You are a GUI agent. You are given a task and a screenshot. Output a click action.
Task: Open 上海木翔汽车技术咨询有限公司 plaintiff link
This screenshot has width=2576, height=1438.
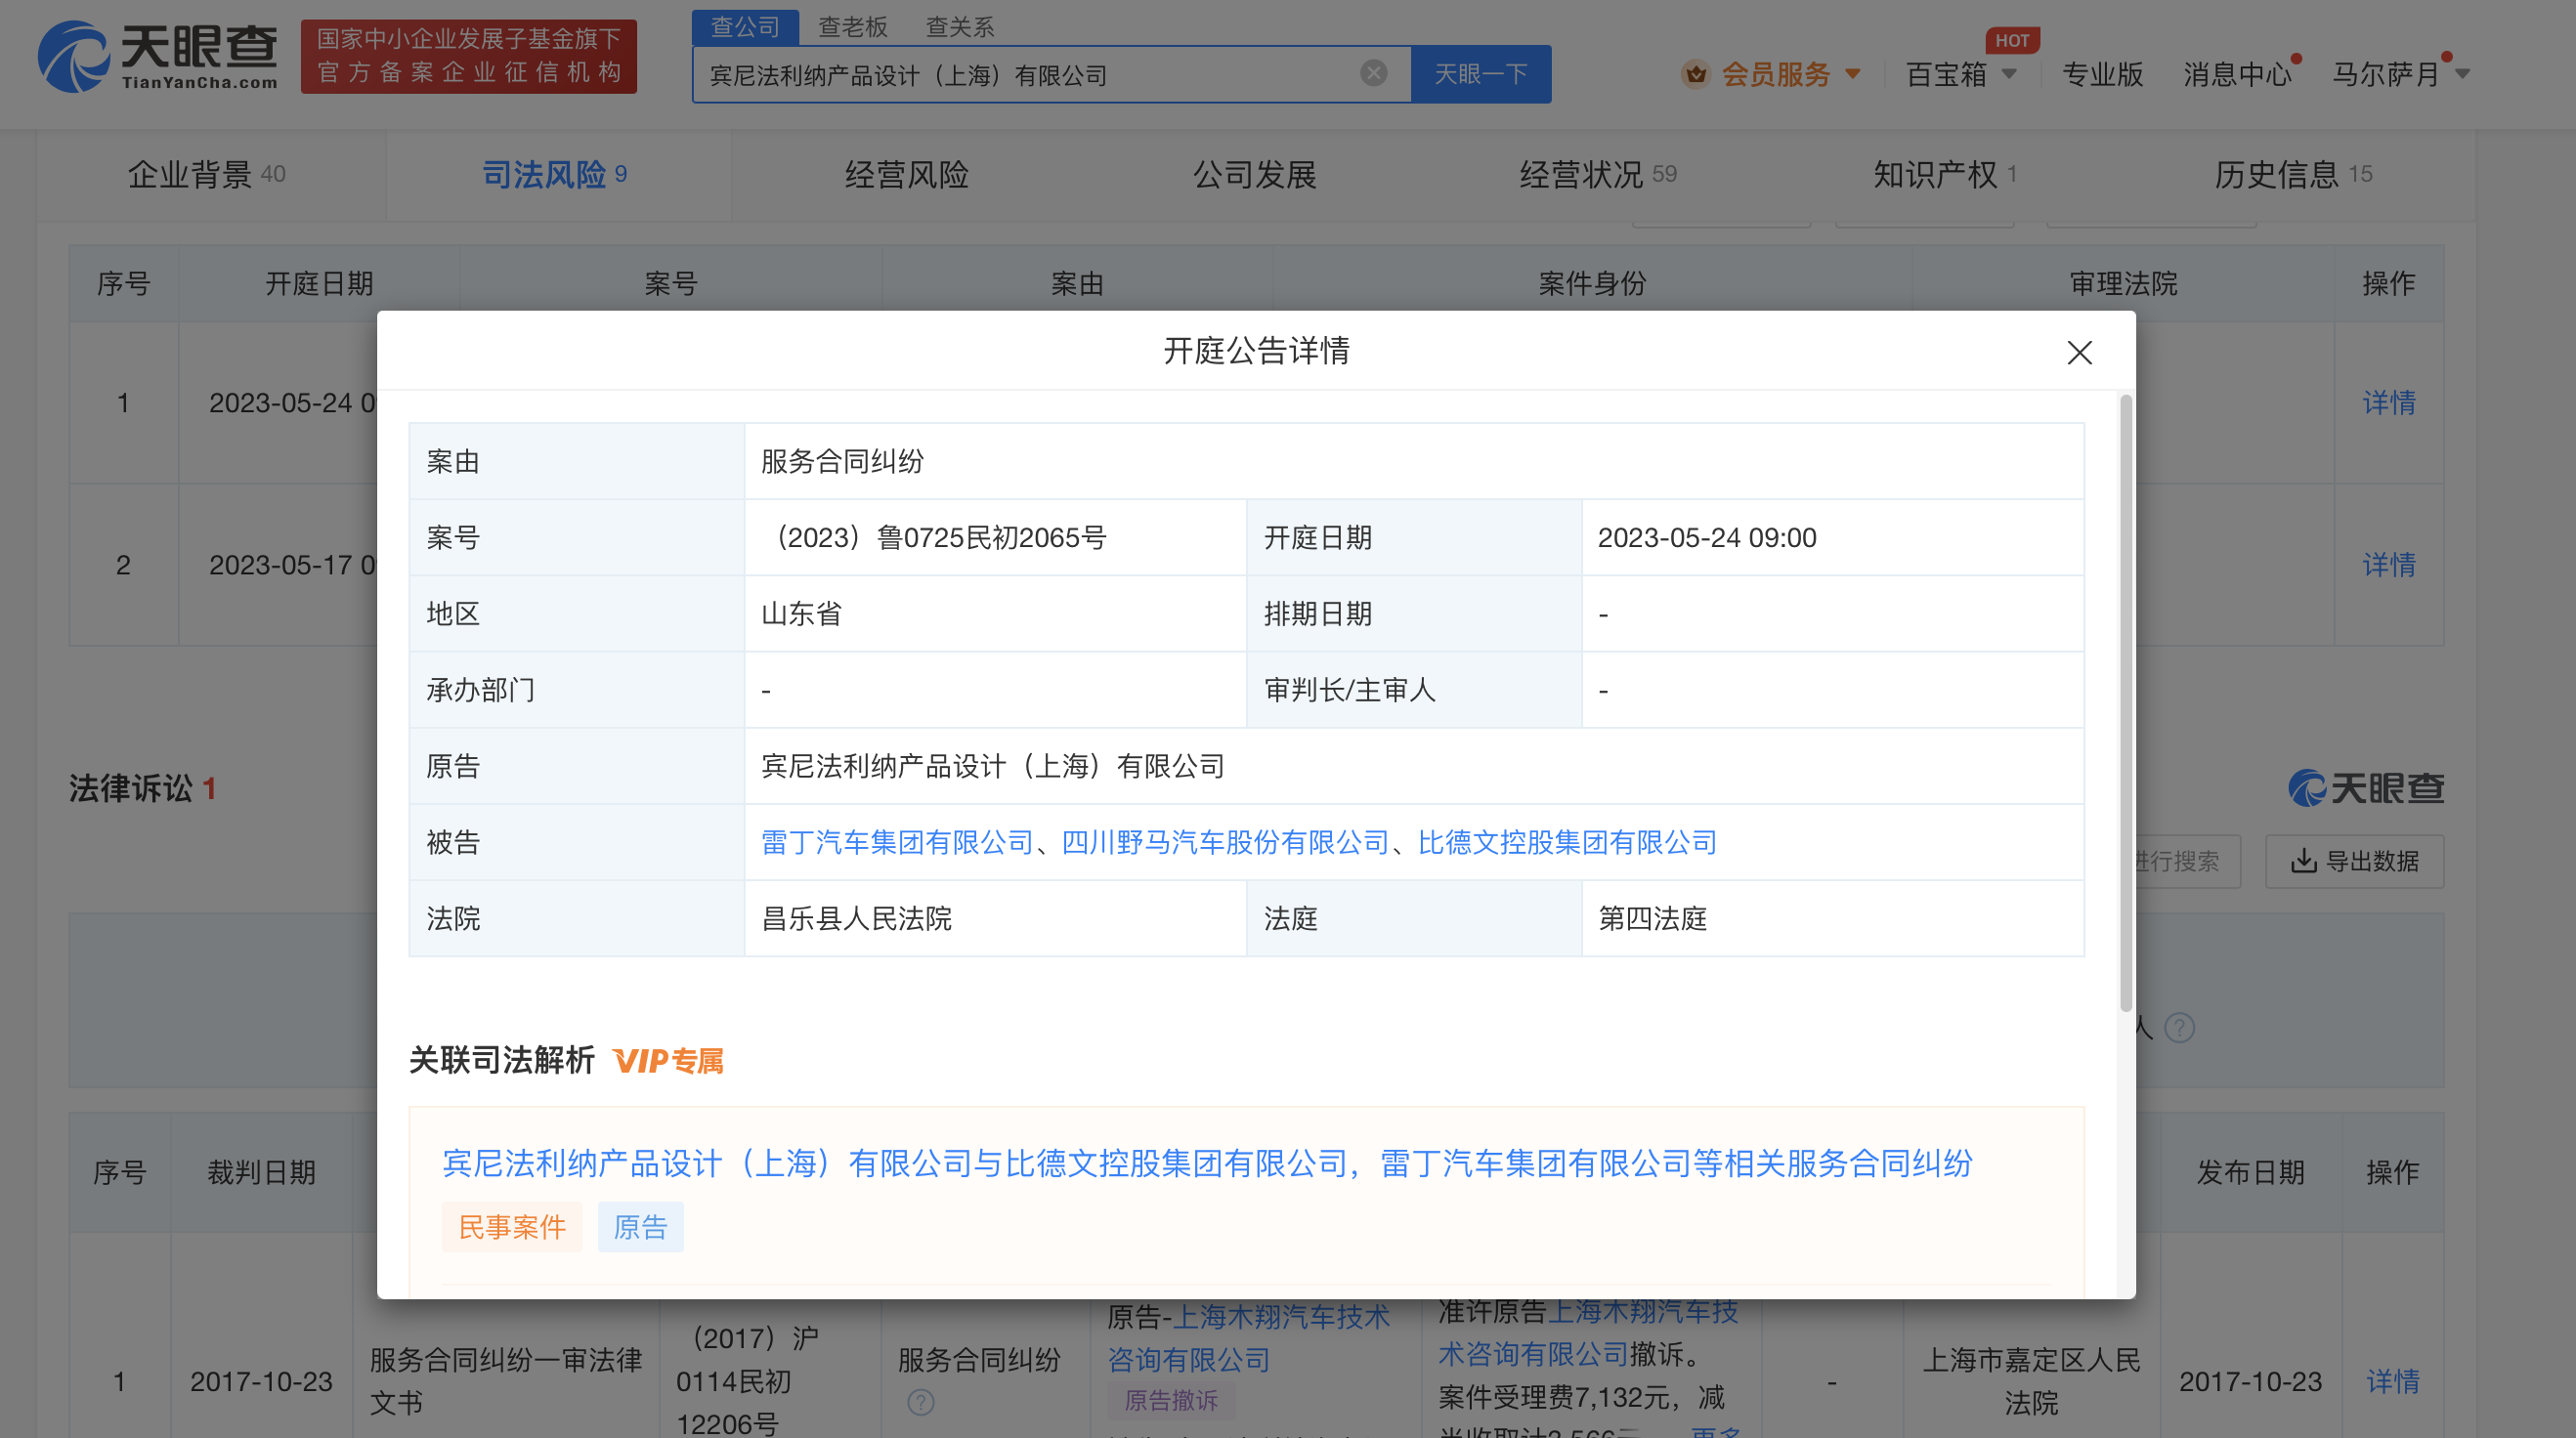1248,1338
